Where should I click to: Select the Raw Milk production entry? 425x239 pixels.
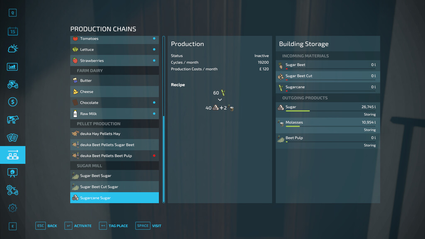pyautogui.click(x=114, y=113)
